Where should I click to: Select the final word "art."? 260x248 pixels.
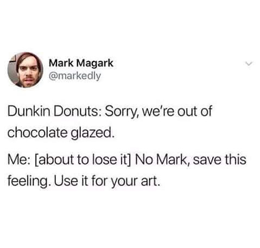150,181
